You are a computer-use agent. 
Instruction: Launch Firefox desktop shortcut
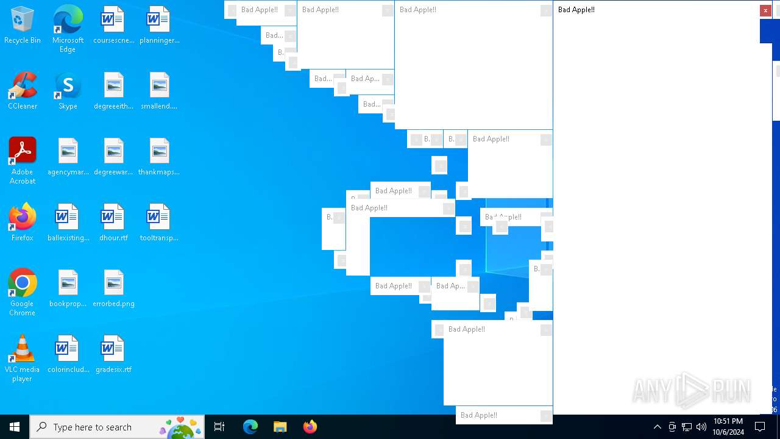23,223
